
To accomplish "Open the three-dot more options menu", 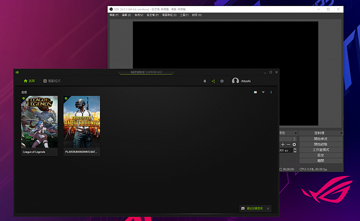I will click(271, 92).
